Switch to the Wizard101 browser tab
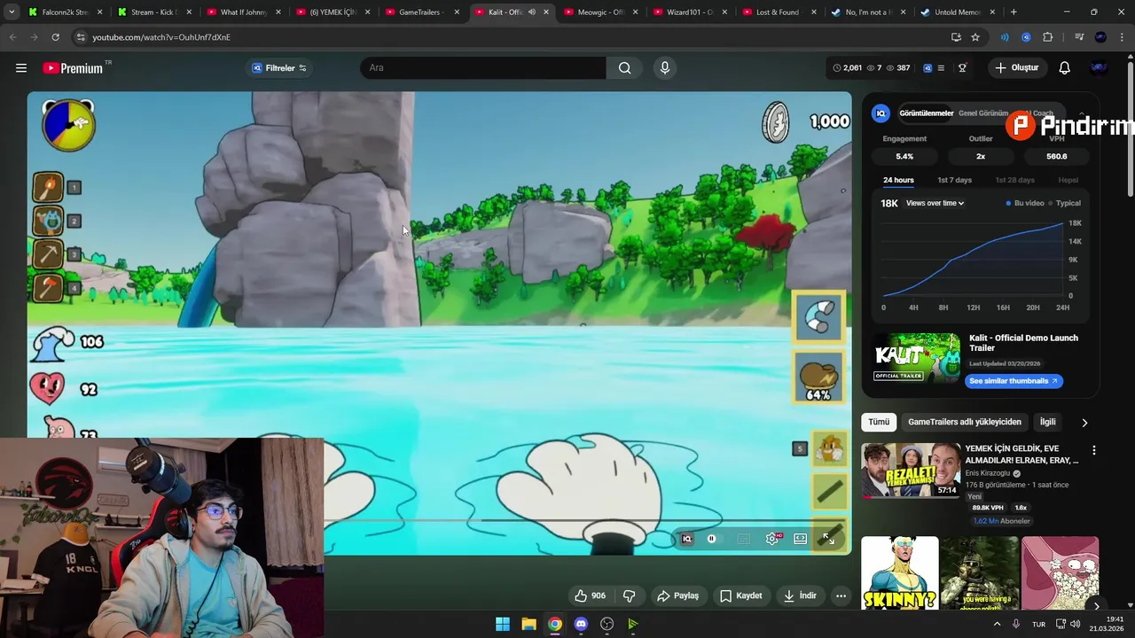This screenshot has height=638, width=1135. click(x=689, y=12)
